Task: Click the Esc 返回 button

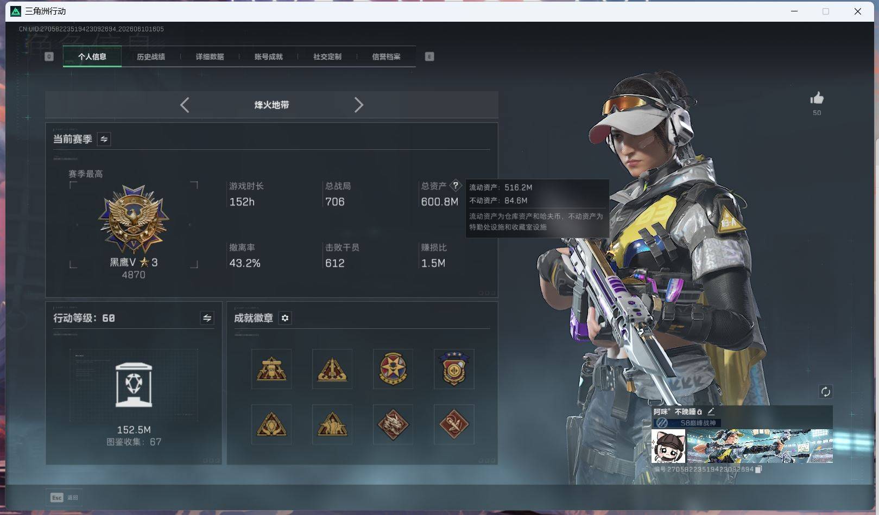Action: click(65, 498)
